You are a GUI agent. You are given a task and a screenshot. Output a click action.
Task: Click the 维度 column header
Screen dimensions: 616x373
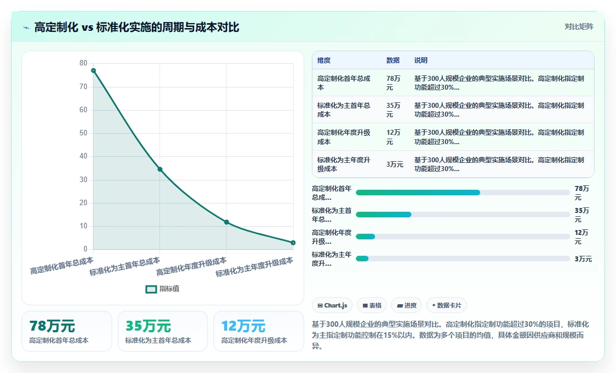click(324, 60)
